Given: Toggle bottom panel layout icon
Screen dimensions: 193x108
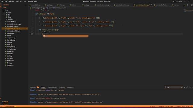Looking at the screenshot, I should tap(176, 1).
